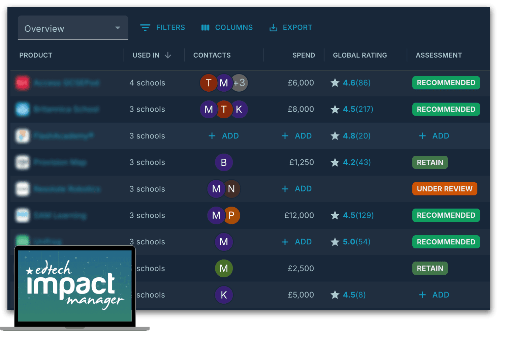Click the Contacts column header
This screenshot has width=505, height=337.
coord(212,55)
